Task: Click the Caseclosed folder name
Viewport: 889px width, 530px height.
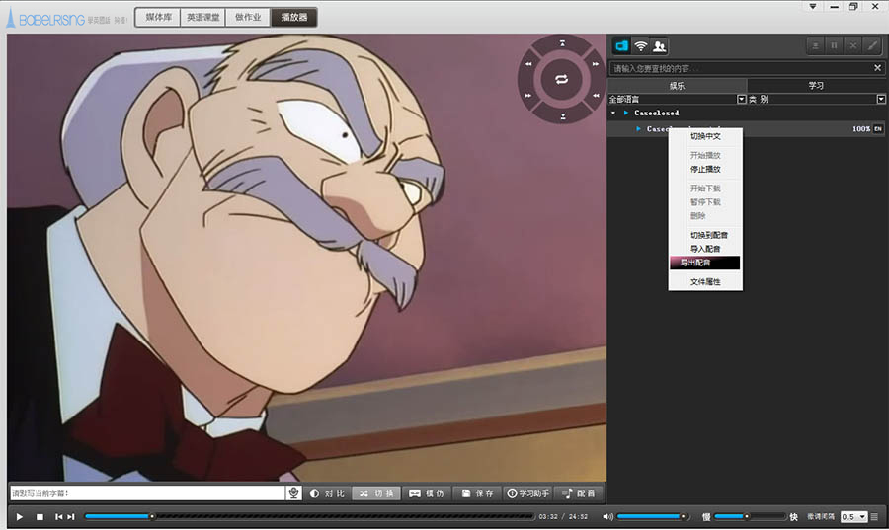Action: click(x=657, y=113)
